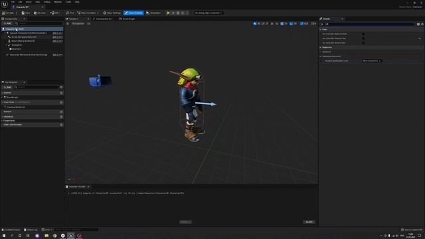Collapse the SpringArm tree arrow
Viewport: 425px width, 239px height.
(x=7, y=45)
